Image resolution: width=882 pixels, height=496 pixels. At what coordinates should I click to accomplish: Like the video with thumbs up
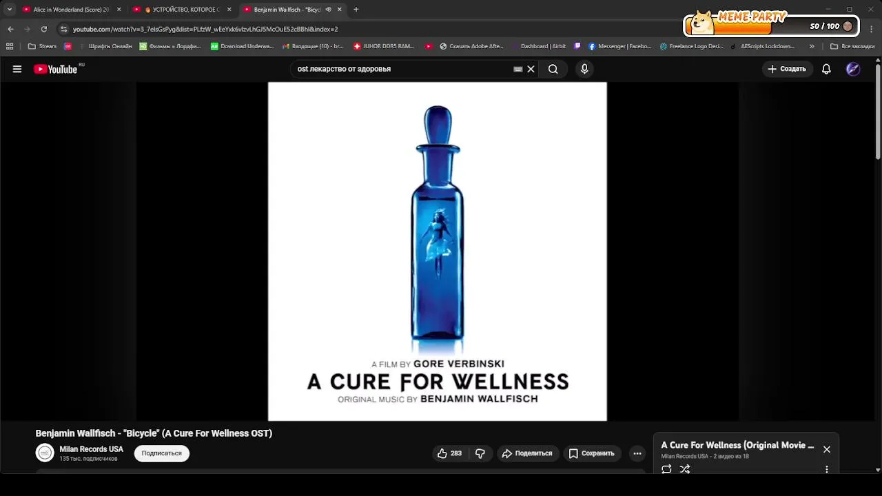click(449, 453)
